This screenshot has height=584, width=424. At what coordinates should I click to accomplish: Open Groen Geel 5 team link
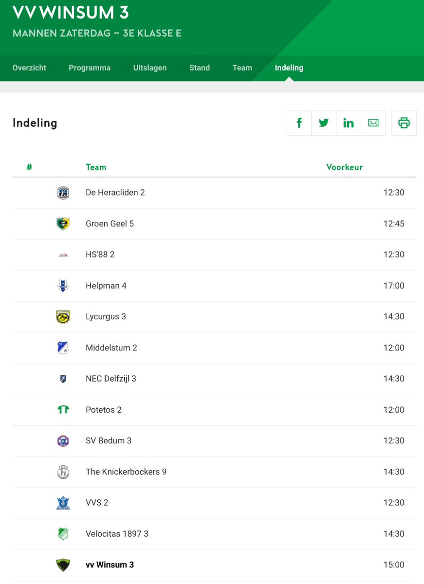point(110,224)
